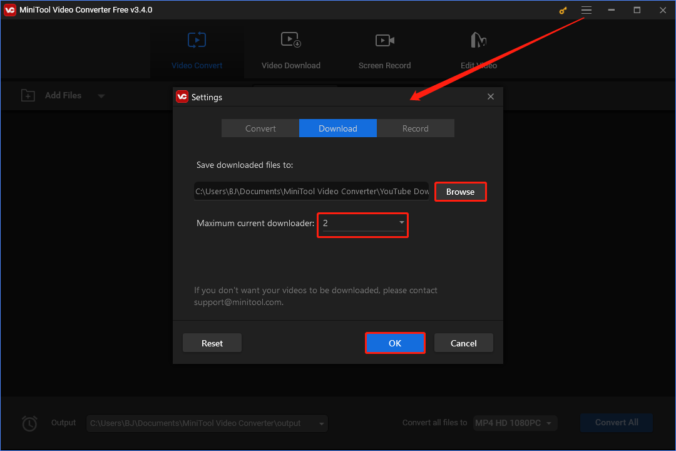676x451 pixels.
Task: Confirm settings with OK
Action: (395, 343)
